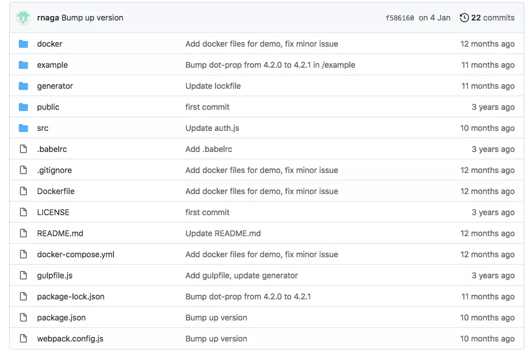530x358 pixels.
Task: Click the file icon beside gulpfile.js
Action: click(x=23, y=275)
